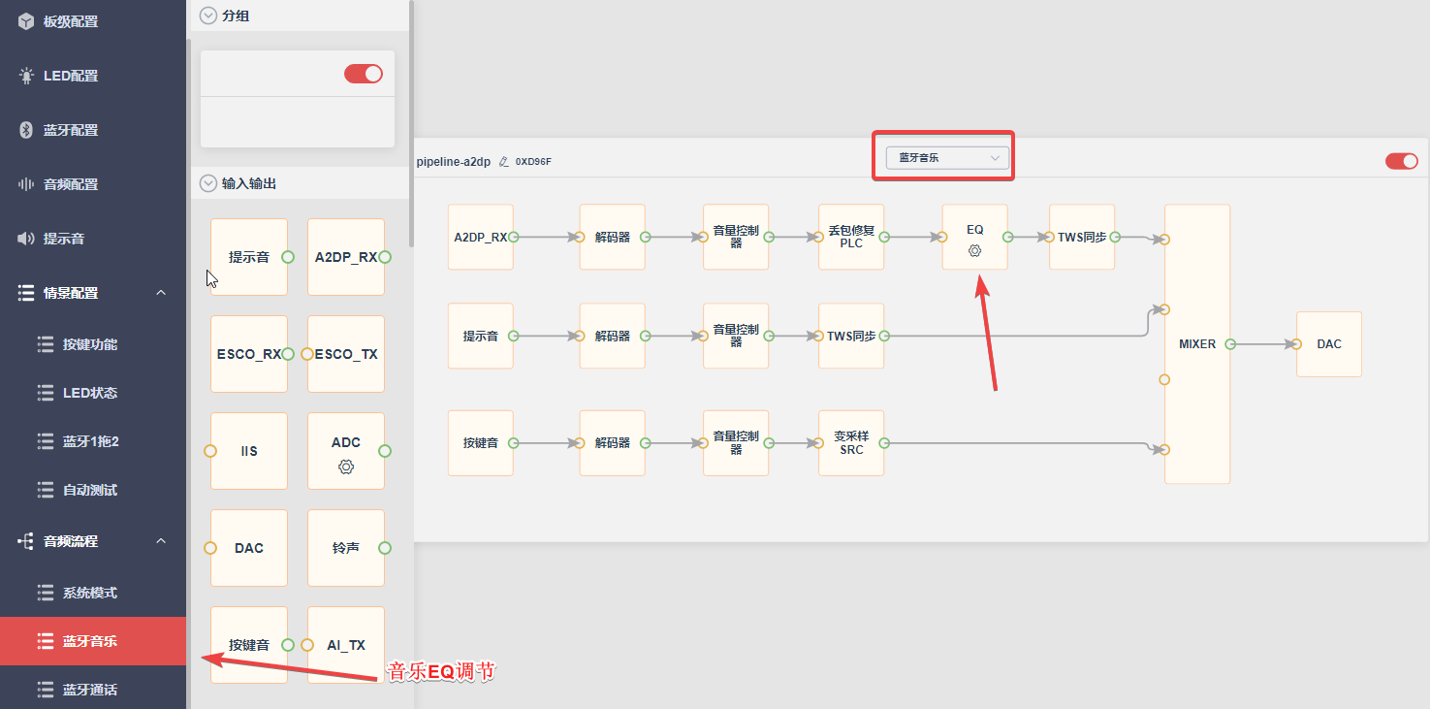
Task: Pick the IIS block from palette
Action: [x=249, y=451]
